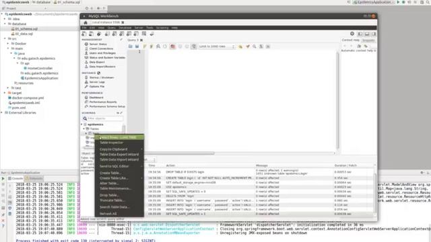Viewport: 431px width, 242px height.
Task: Execute current statement with the cursor lightning icon
Action: click(151, 46)
